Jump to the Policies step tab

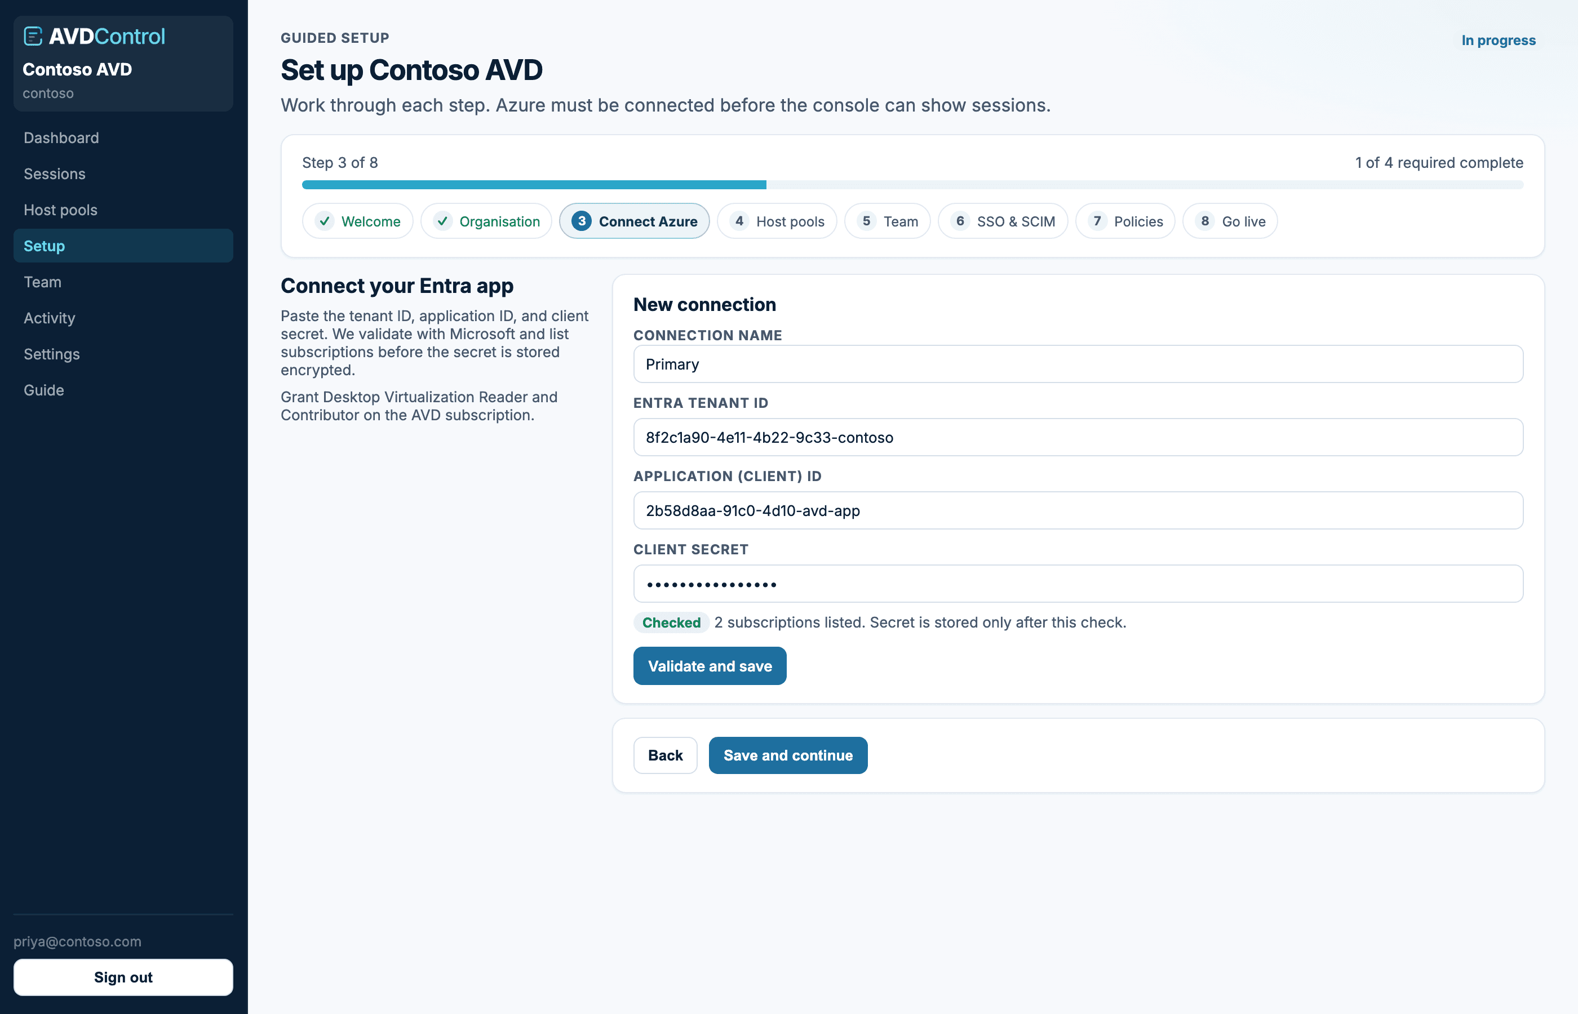1125,221
